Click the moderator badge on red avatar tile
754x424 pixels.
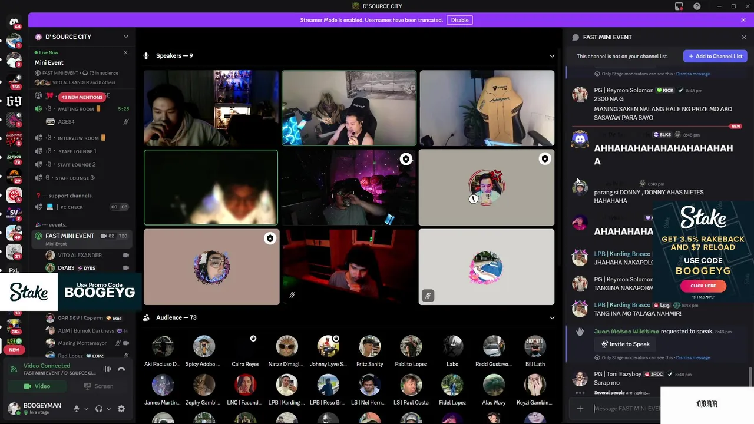[x=545, y=159]
